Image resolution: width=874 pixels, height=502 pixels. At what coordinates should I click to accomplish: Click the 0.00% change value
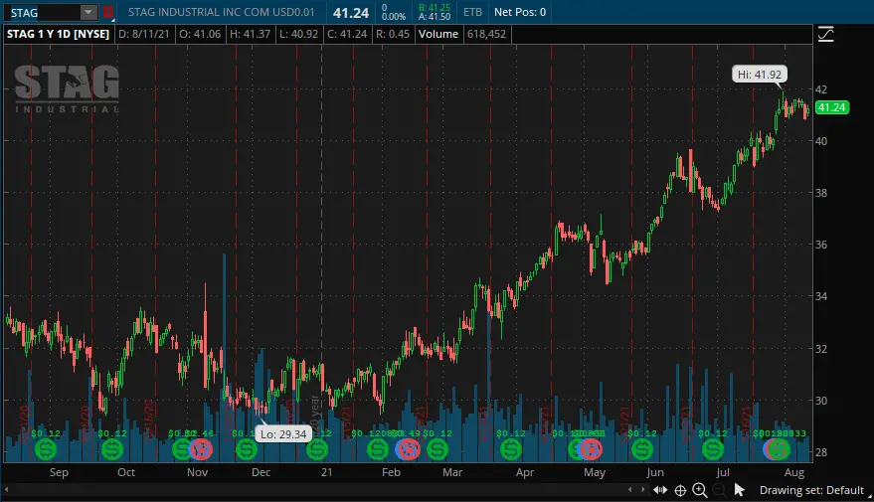pos(394,17)
